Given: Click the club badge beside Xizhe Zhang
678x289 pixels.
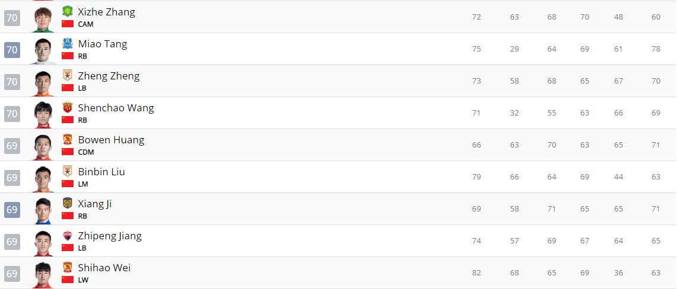Looking at the screenshot, I should [68, 11].
